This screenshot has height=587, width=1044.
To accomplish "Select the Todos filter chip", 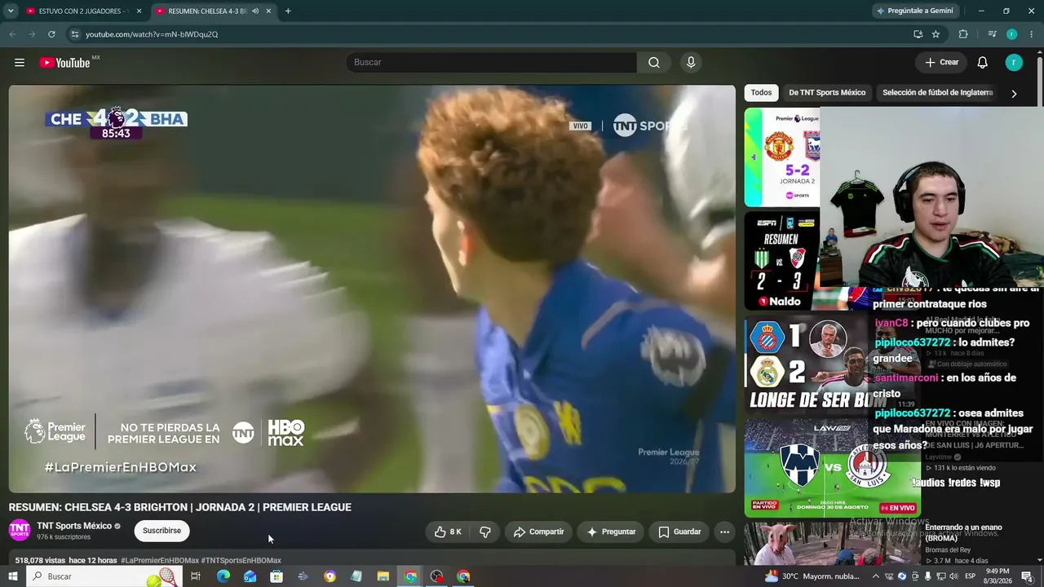I will [x=761, y=93].
